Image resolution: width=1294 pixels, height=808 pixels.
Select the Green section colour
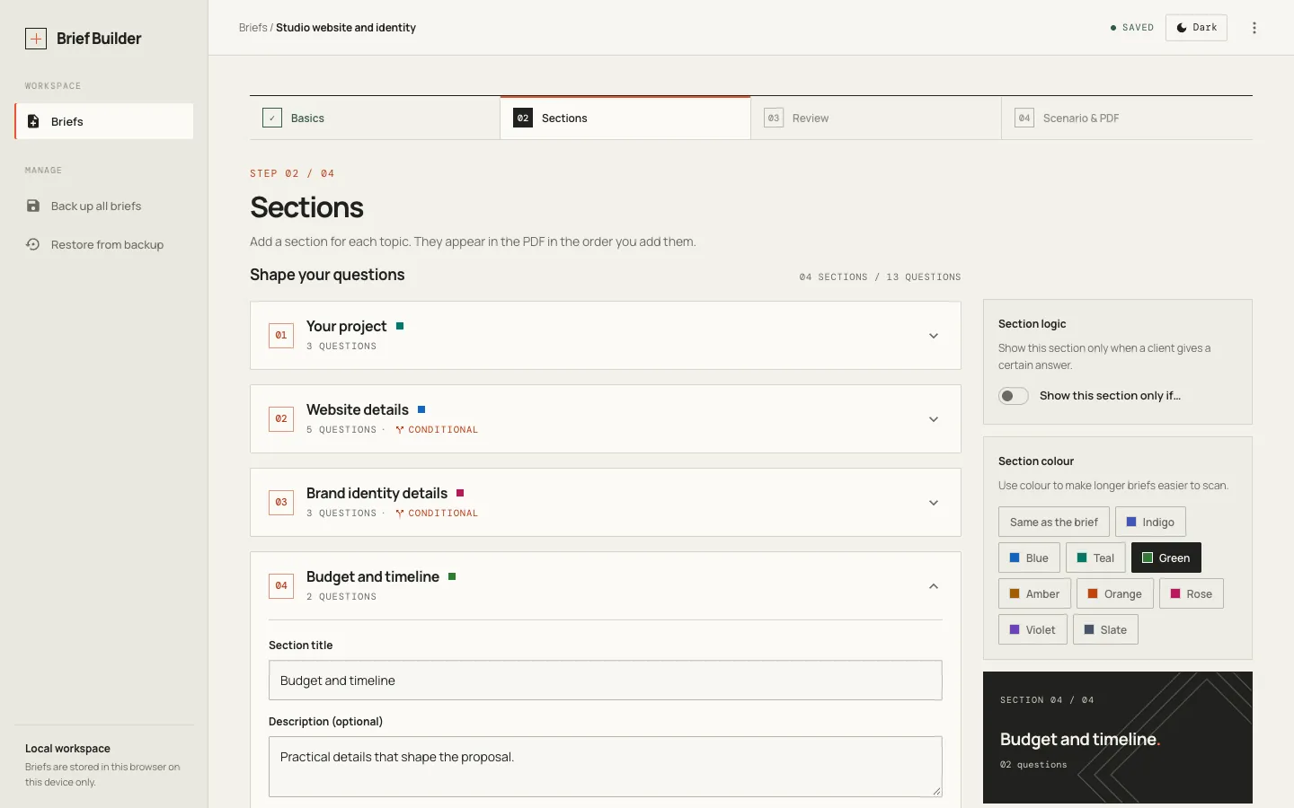click(1166, 558)
